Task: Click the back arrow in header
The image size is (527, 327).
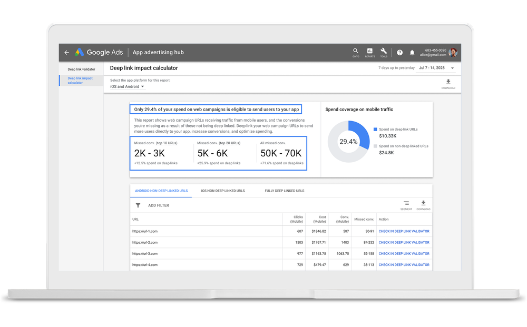Action: pos(66,53)
